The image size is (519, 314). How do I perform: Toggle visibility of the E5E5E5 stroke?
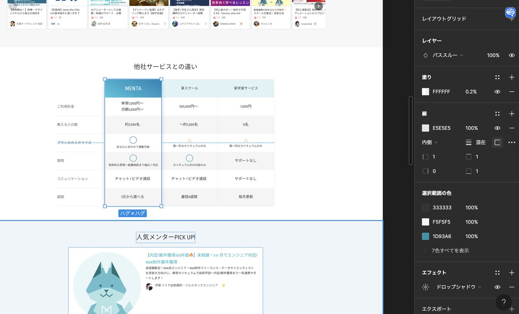pos(497,128)
